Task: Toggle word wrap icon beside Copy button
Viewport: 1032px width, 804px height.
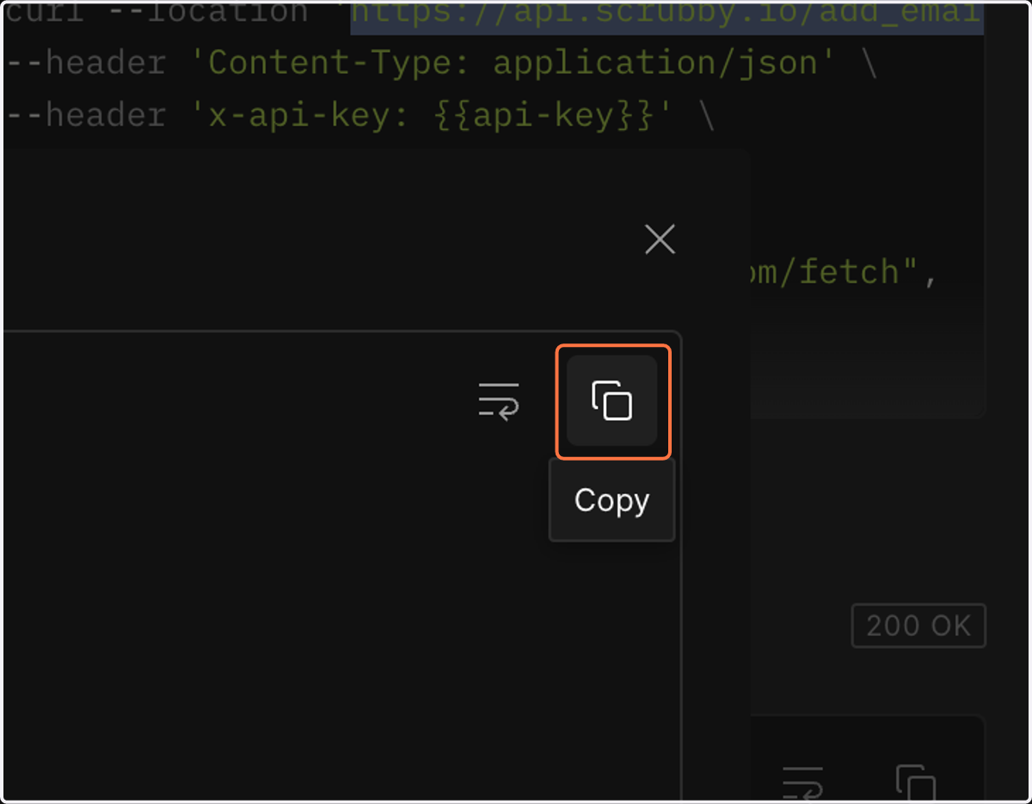Action: point(499,401)
